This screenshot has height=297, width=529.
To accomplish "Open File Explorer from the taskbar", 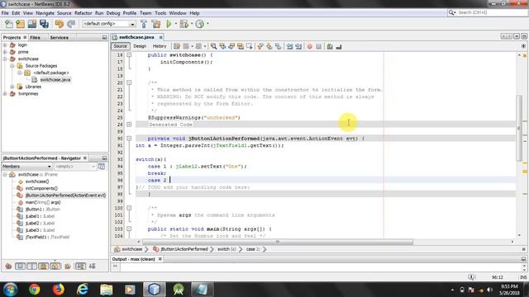I will (107, 290).
